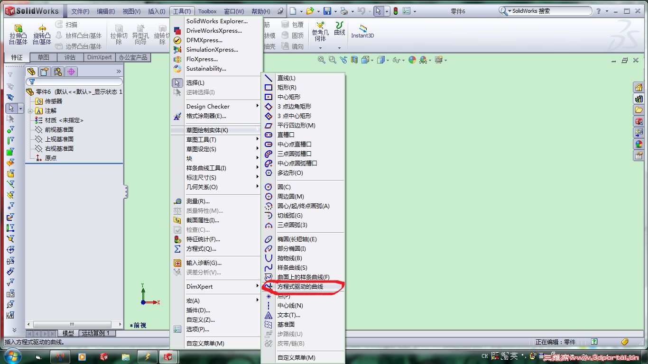Choose 方程式驱动的曲线 from the submenu
This screenshot has width=648, height=364.
pos(303,286)
